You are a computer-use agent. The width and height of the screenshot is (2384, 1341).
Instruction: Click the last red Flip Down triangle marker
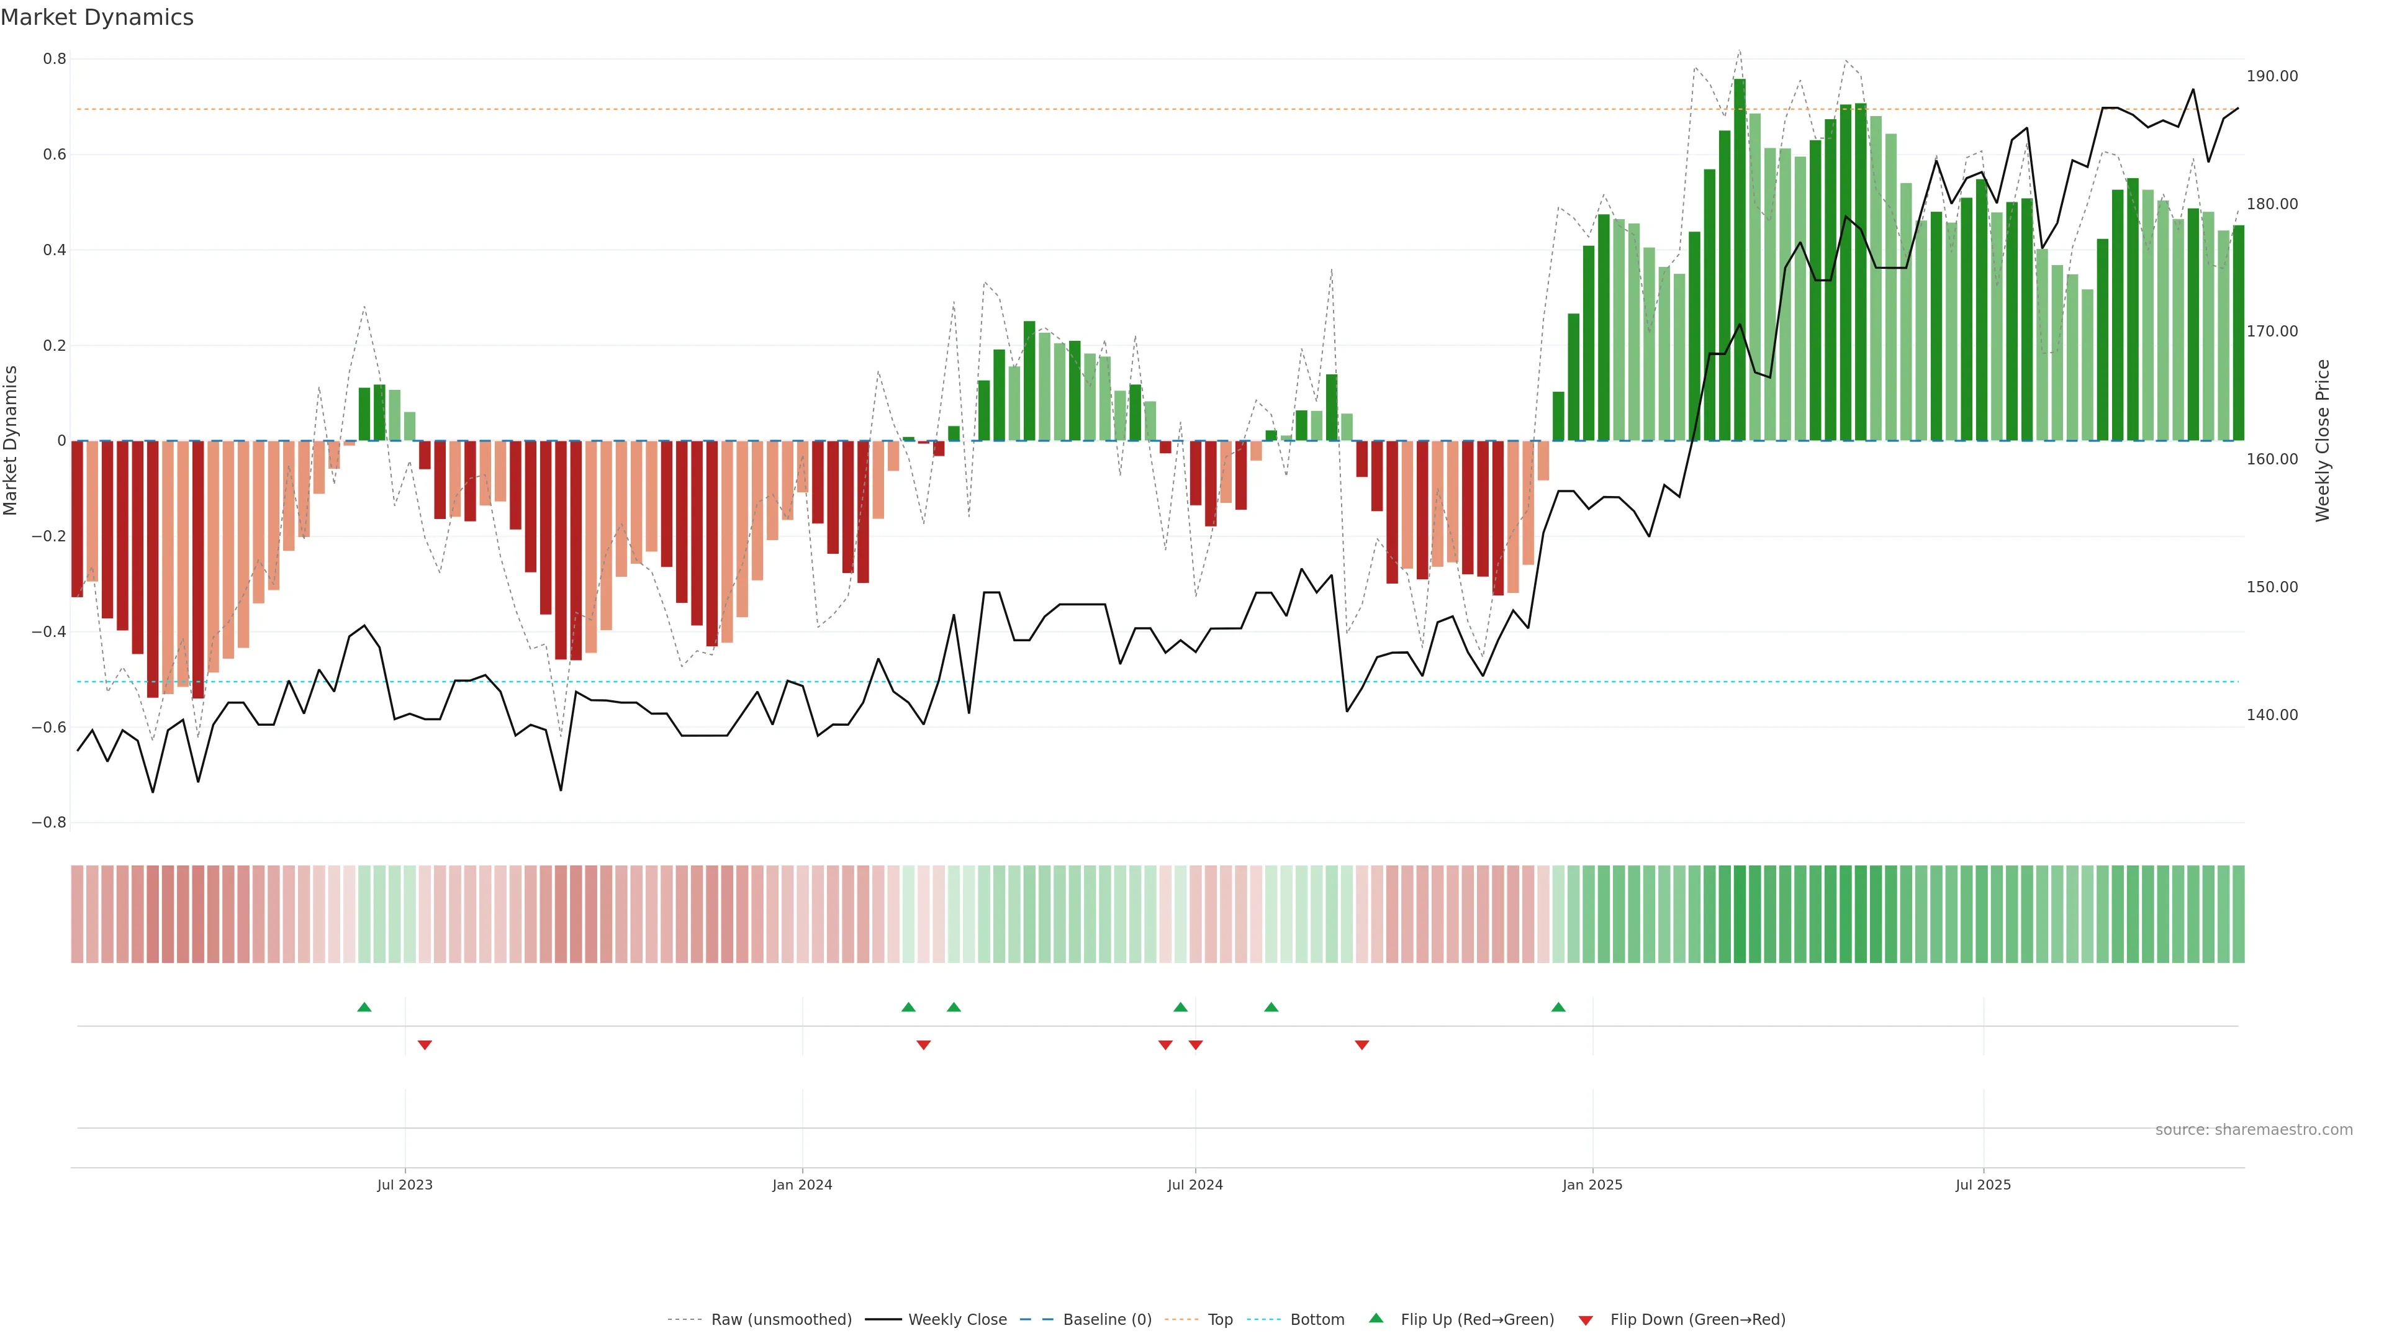1361,1045
